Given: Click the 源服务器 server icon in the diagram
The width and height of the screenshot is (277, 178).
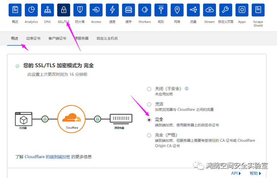Looking at the screenshot, I should pos(121,119).
